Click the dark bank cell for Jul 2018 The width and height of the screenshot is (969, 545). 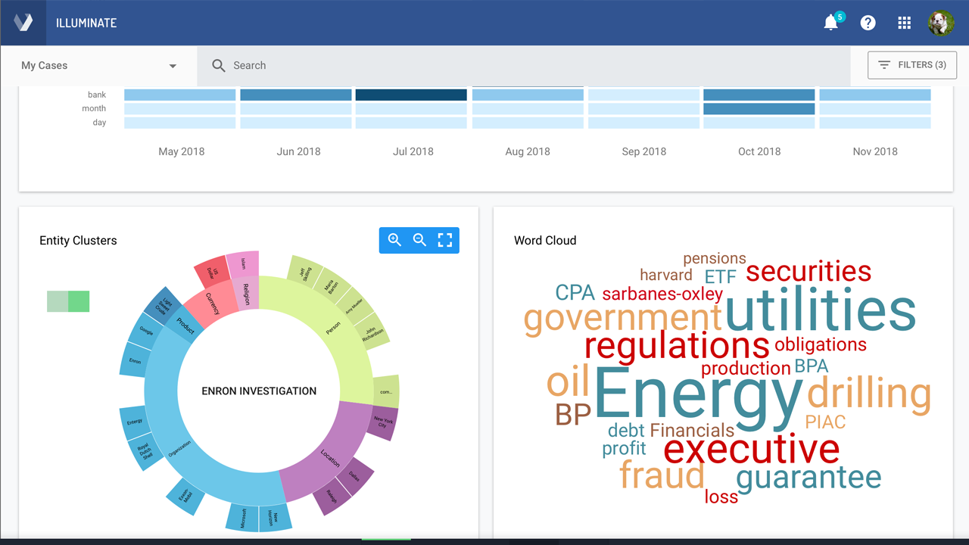[x=411, y=95]
